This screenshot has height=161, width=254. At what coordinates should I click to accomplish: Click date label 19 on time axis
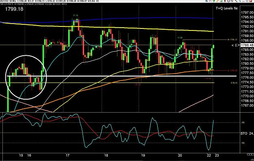[x=143, y=155]
